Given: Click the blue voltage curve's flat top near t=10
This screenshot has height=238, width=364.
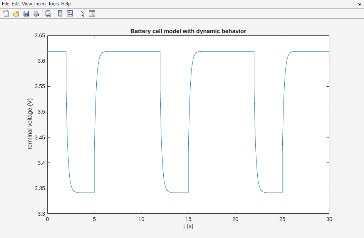Looking at the screenshot, I should click(x=141, y=51).
